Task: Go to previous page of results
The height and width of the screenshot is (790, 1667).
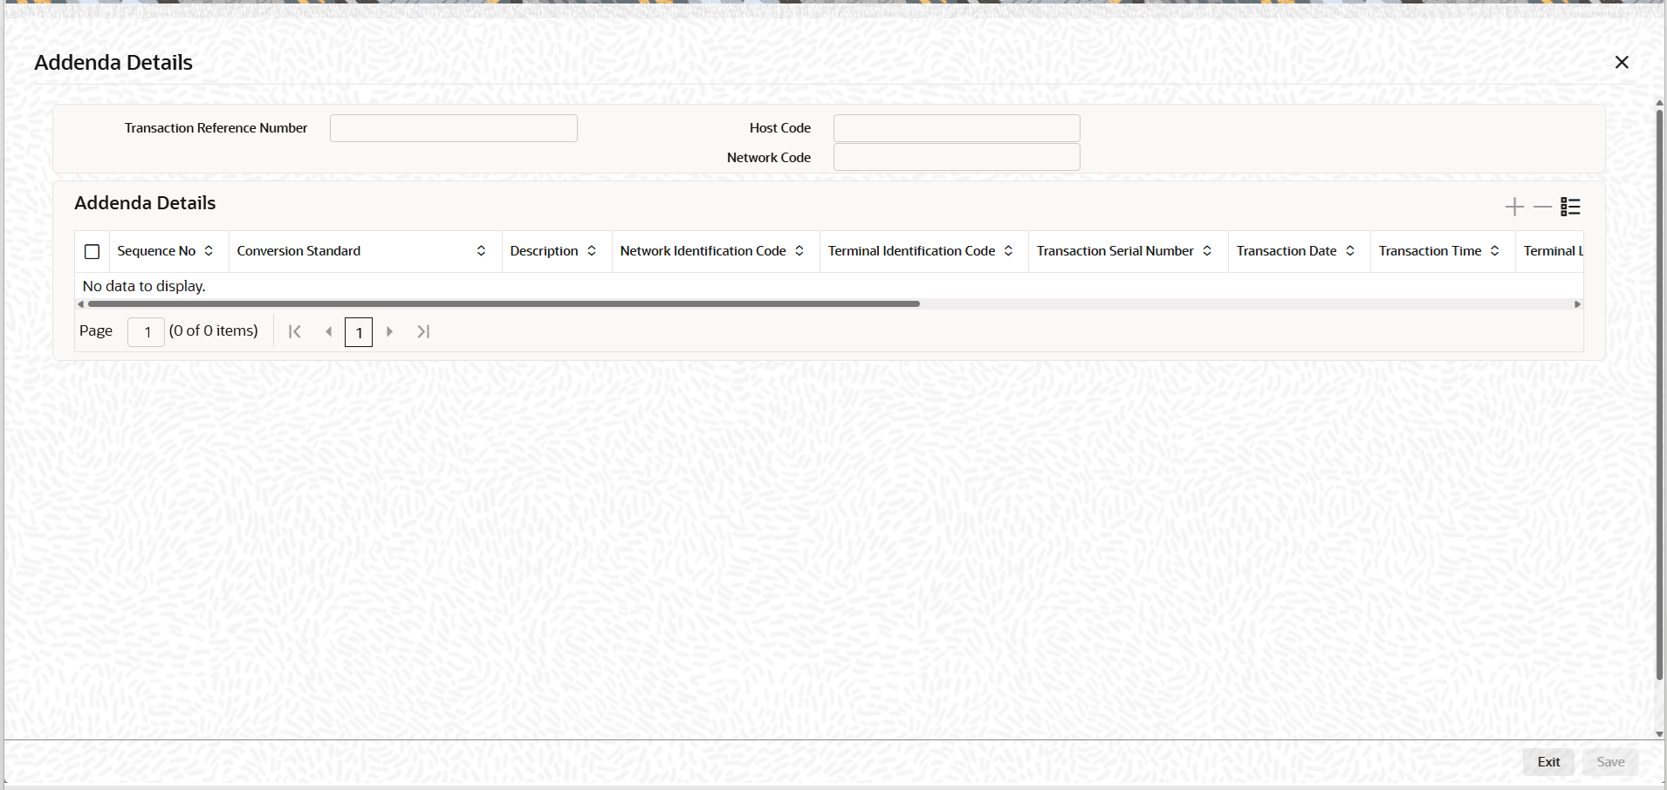Action: pyautogui.click(x=328, y=331)
